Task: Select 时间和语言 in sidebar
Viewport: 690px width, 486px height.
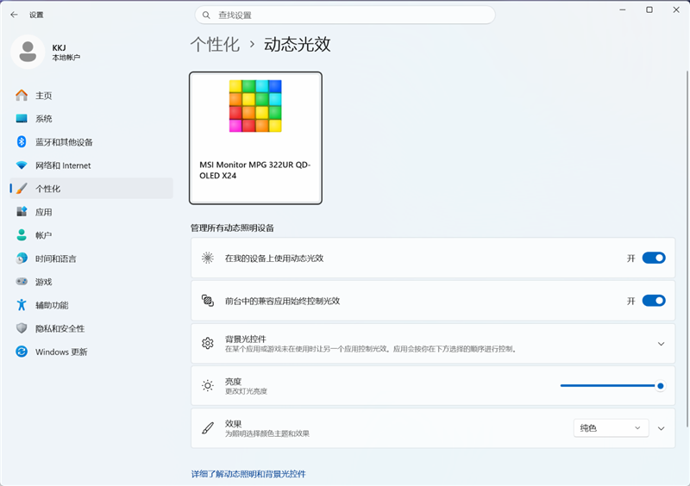Action: pos(91,259)
